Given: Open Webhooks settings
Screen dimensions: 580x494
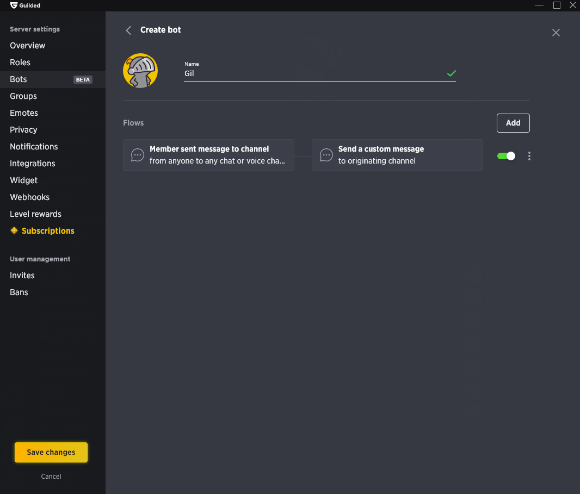Looking at the screenshot, I should coord(29,197).
